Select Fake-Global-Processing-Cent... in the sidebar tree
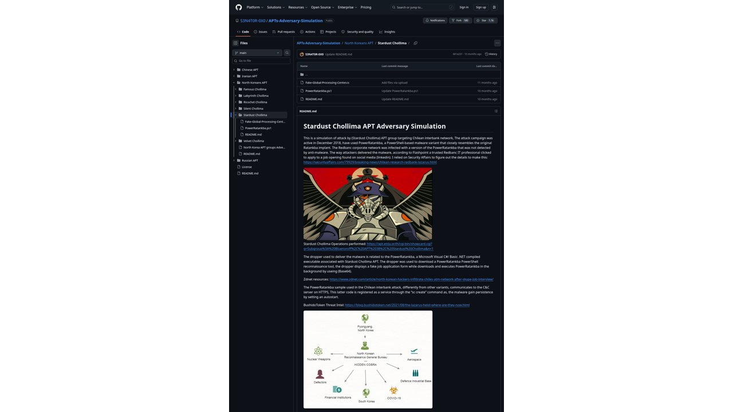 pos(265,121)
